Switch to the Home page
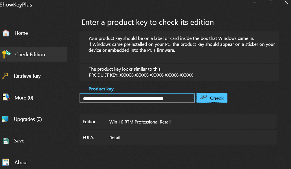Viewport: 291px width, 169px height. point(21,33)
